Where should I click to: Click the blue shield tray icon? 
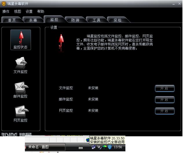coord(110,147)
